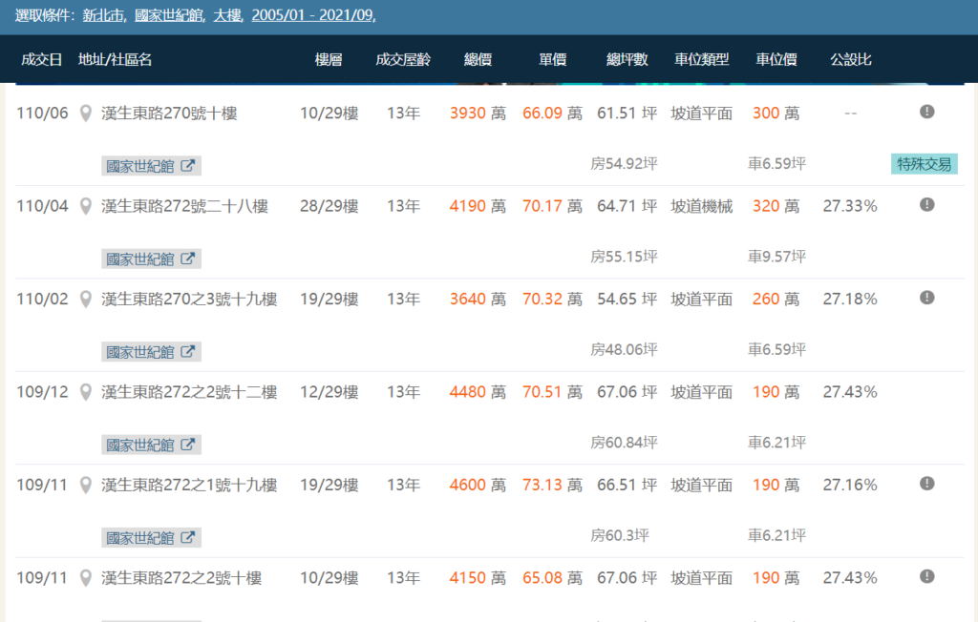This screenshot has height=622, width=978.
Task: Click 房54.92坪 detail text
Action: coord(624,164)
